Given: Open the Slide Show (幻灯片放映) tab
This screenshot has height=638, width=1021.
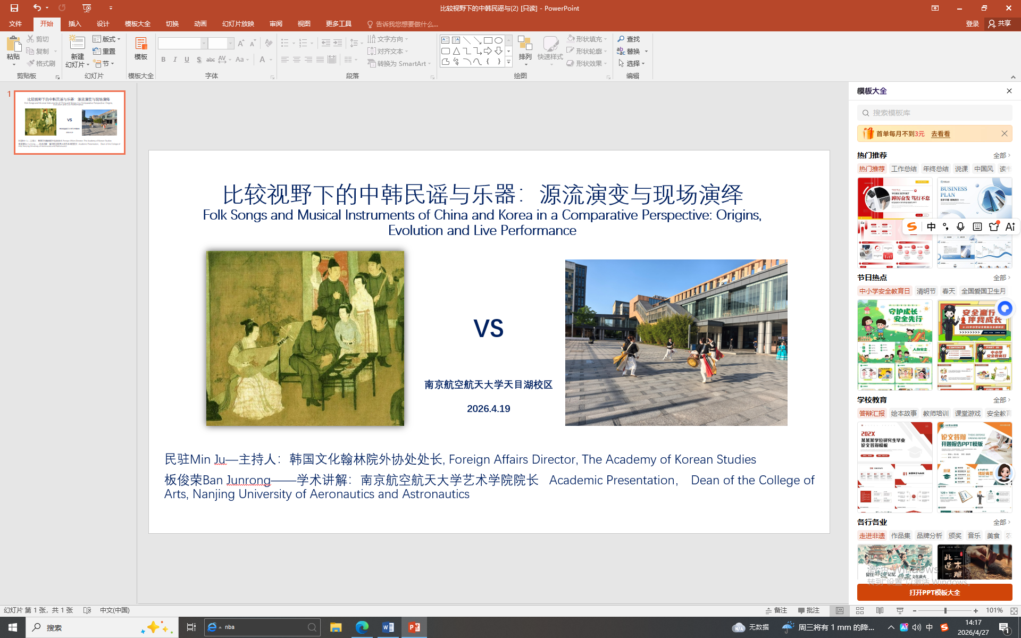Looking at the screenshot, I should [238, 24].
